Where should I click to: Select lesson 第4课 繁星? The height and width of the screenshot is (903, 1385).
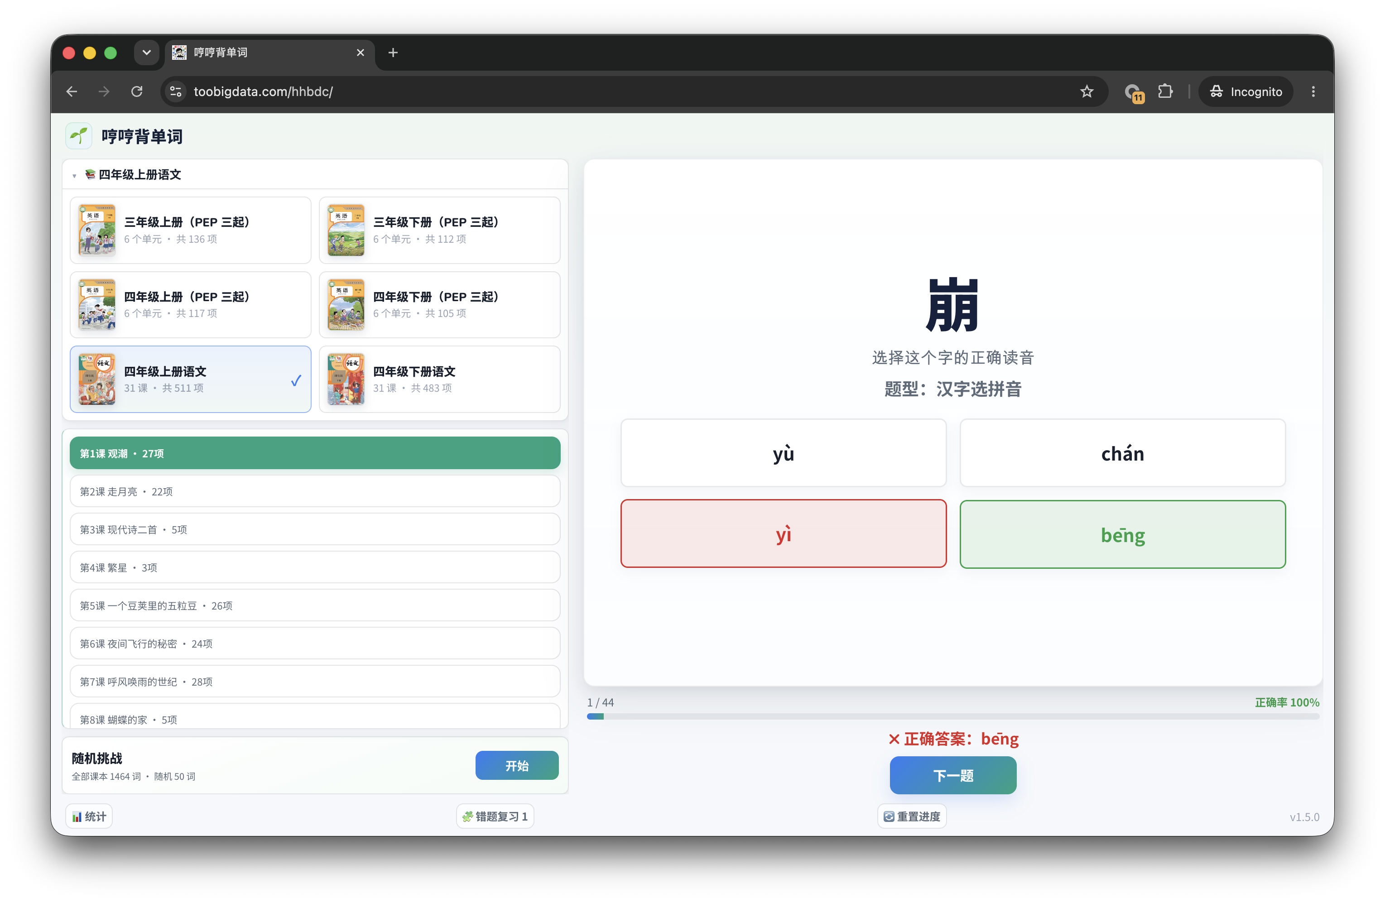pos(315,567)
